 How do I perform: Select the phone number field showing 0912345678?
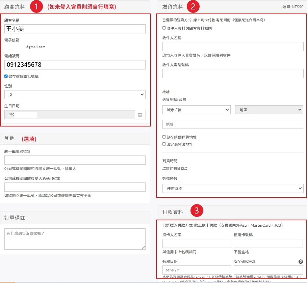click(75, 65)
